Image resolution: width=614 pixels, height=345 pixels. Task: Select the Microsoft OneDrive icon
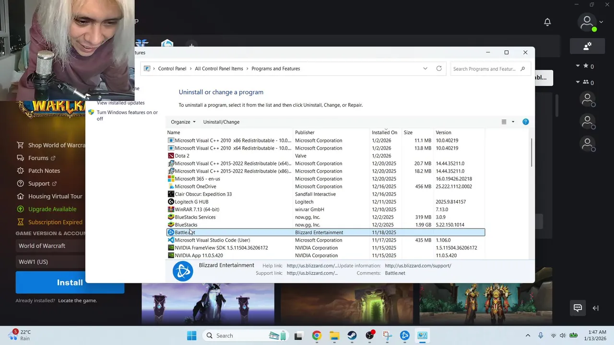point(171,186)
